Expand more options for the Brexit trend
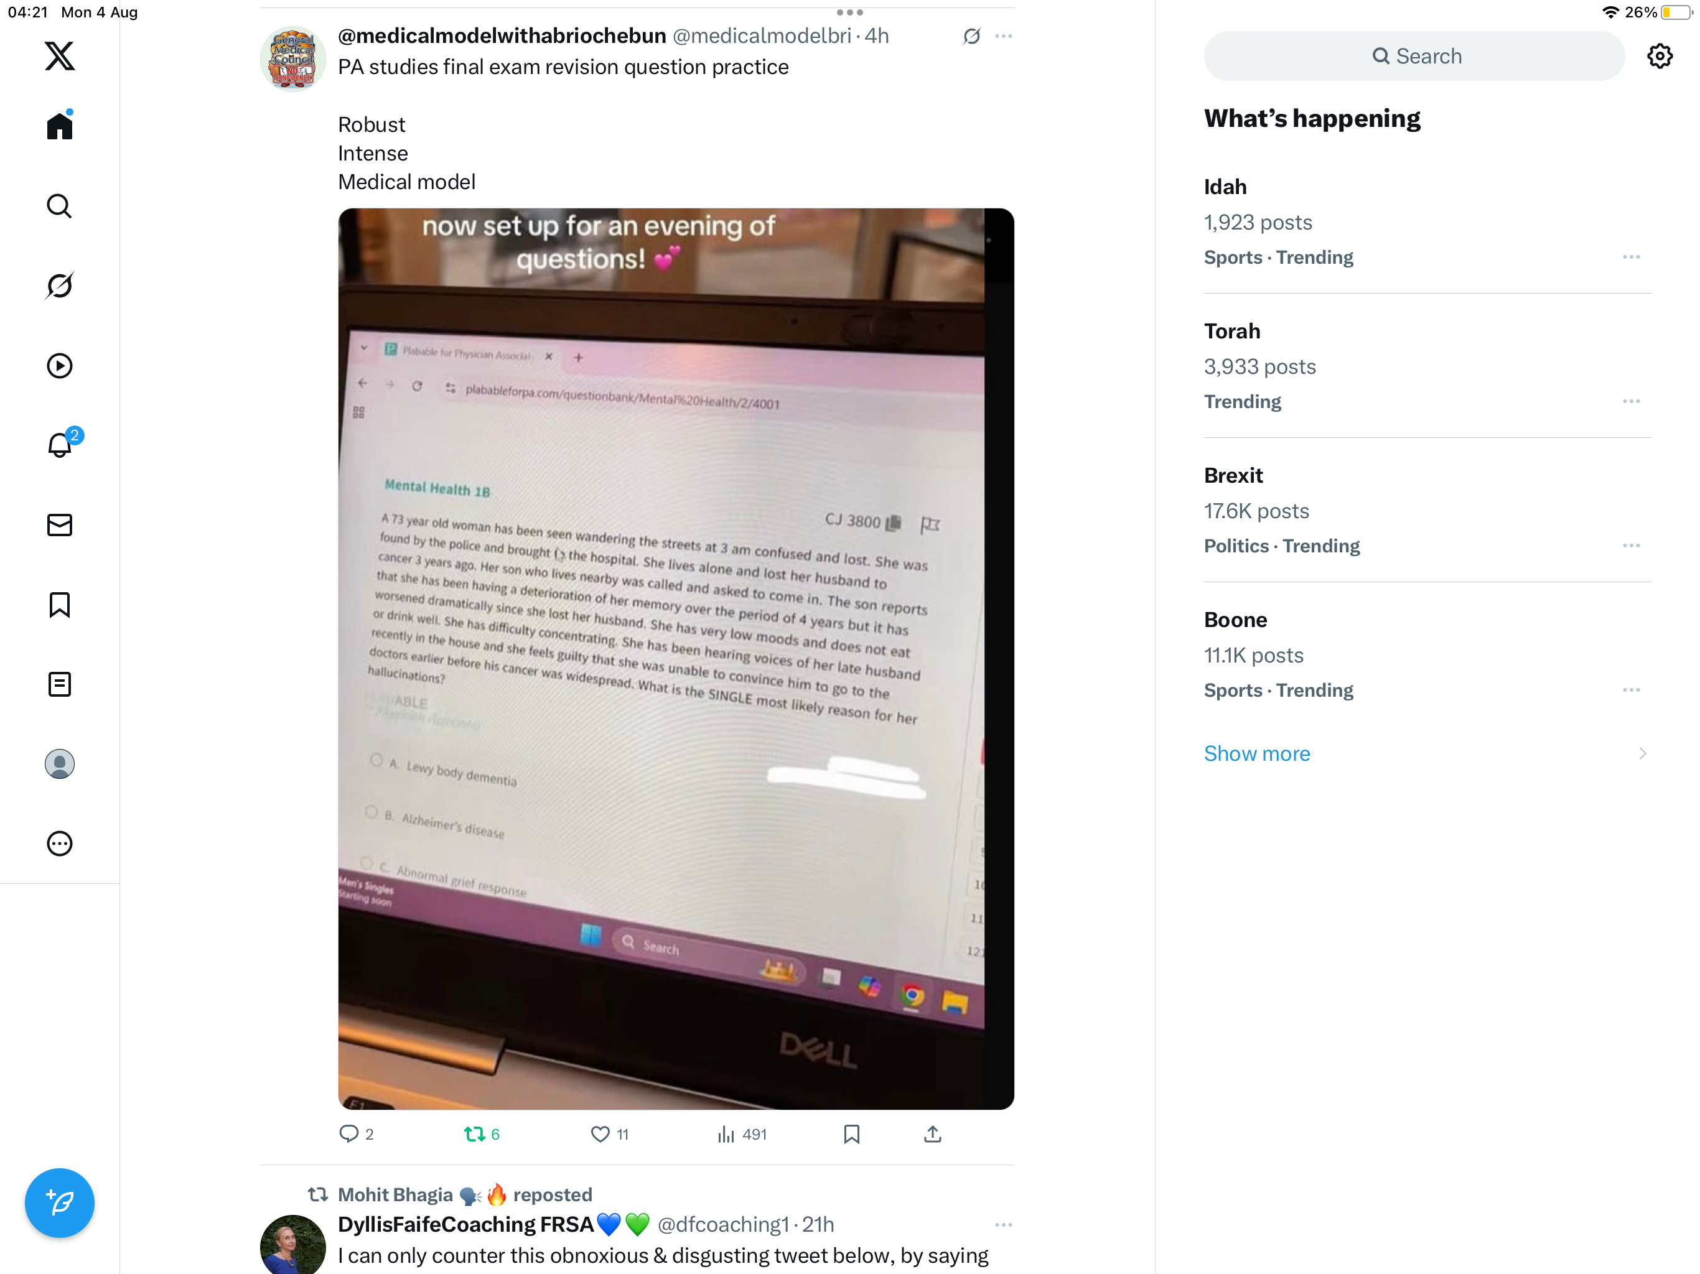Screen dimensions: 1700x1274 [1631, 546]
